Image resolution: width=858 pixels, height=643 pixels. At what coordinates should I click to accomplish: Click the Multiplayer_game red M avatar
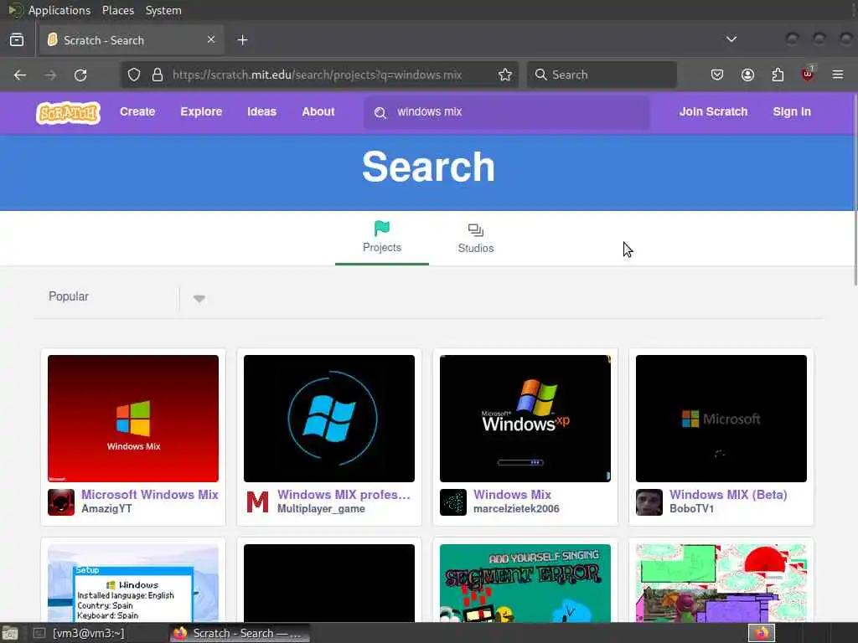click(x=257, y=502)
